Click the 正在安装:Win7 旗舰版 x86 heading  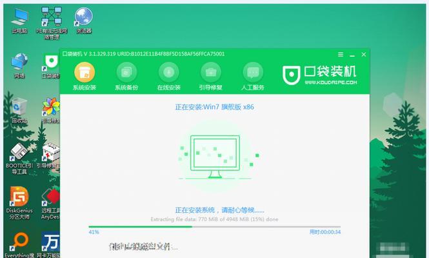[214, 107]
